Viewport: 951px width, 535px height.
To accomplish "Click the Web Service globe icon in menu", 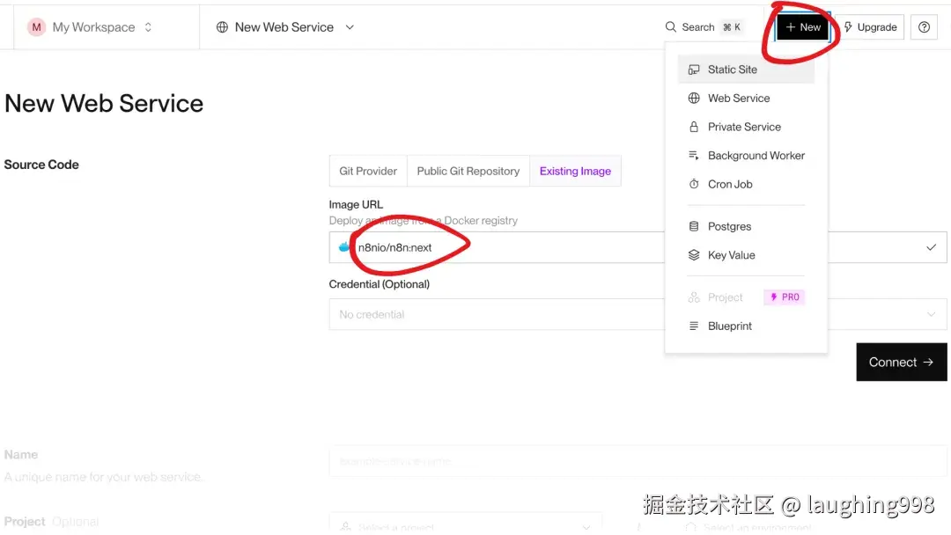I will point(694,99).
